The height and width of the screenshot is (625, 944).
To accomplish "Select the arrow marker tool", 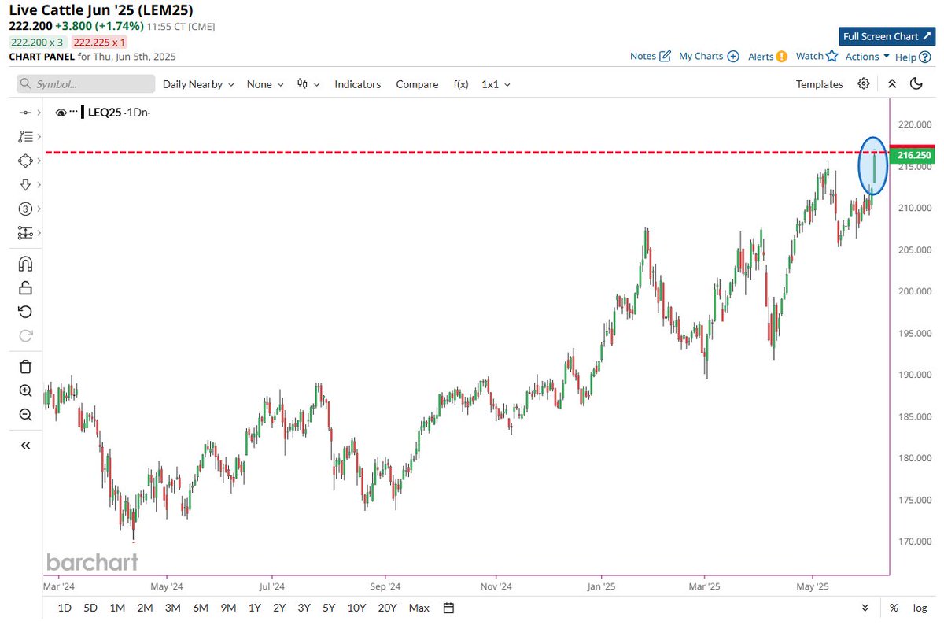I will pyautogui.click(x=24, y=185).
